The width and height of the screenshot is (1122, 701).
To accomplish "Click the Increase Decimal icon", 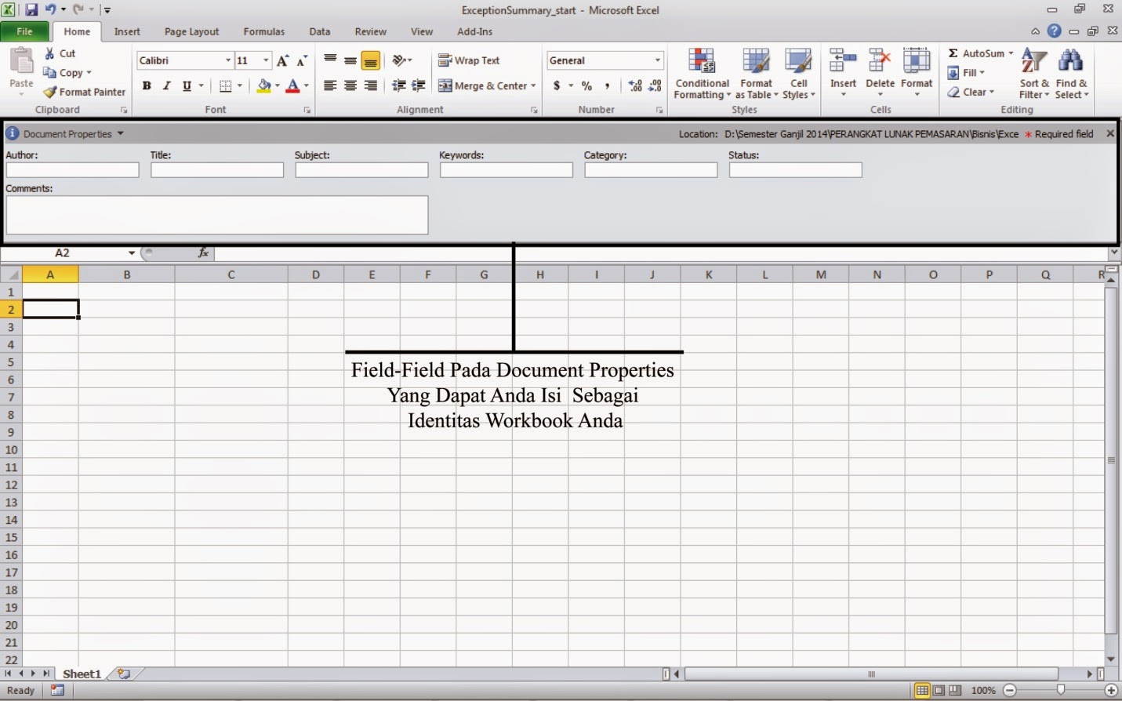I will [634, 86].
